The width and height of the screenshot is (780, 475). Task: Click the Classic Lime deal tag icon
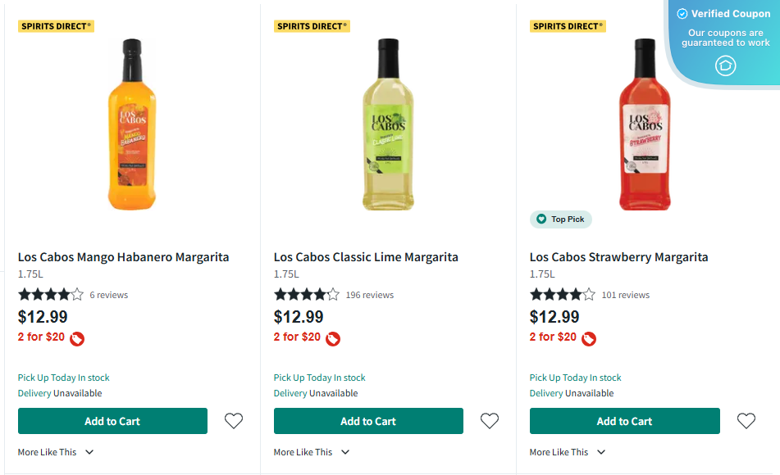[333, 338]
